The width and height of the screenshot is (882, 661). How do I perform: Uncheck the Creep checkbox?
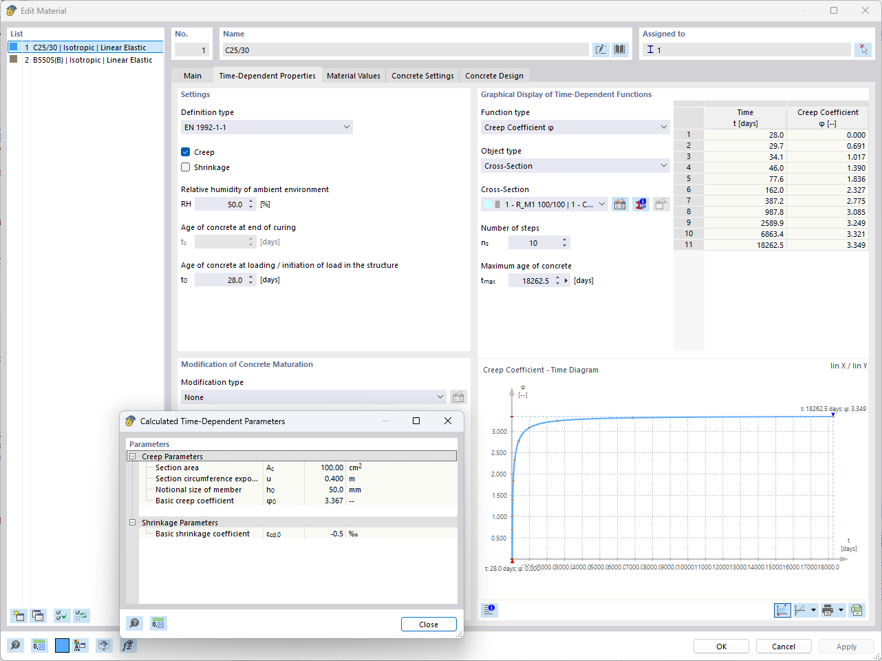pos(186,152)
